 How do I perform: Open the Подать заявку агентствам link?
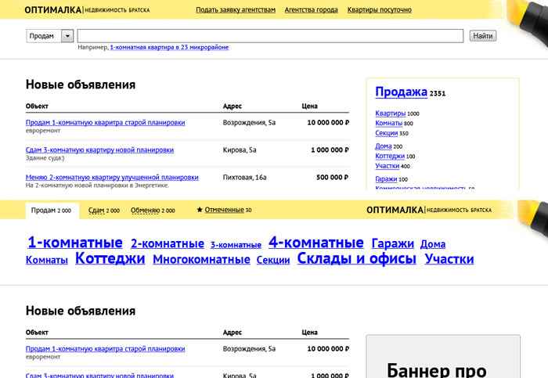pyautogui.click(x=236, y=10)
